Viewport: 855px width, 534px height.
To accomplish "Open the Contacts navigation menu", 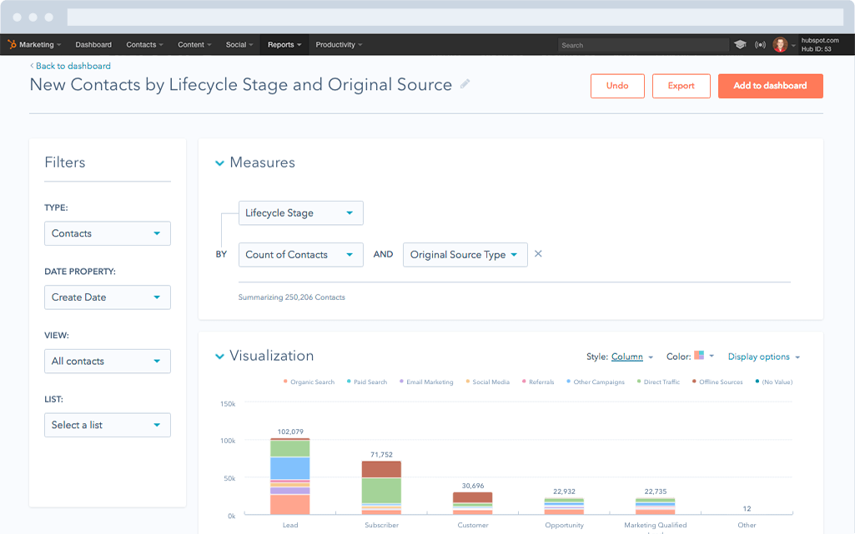I will (144, 45).
